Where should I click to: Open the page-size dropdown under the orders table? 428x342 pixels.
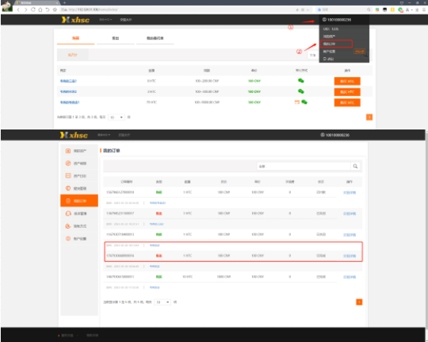[x=162, y=302]
